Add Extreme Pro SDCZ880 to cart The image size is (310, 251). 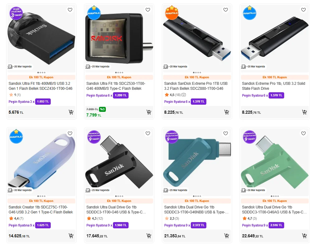(x=226, y=112)
